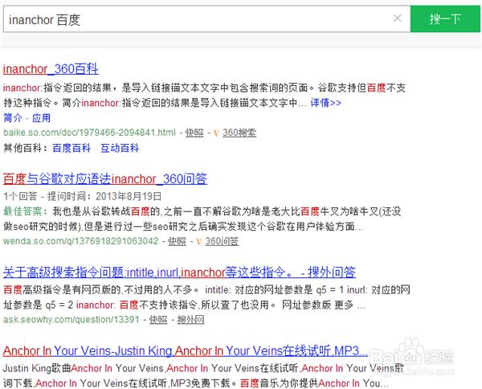Screen dimensions: 482x389
Task: View 快照 cache of the wenda.so.com result
Action: (177, 241)
